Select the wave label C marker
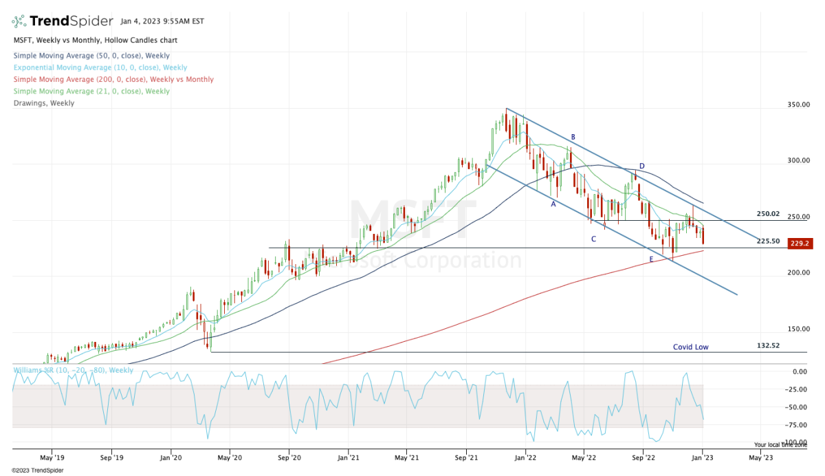Screen dimensions: 825x476 593,239
